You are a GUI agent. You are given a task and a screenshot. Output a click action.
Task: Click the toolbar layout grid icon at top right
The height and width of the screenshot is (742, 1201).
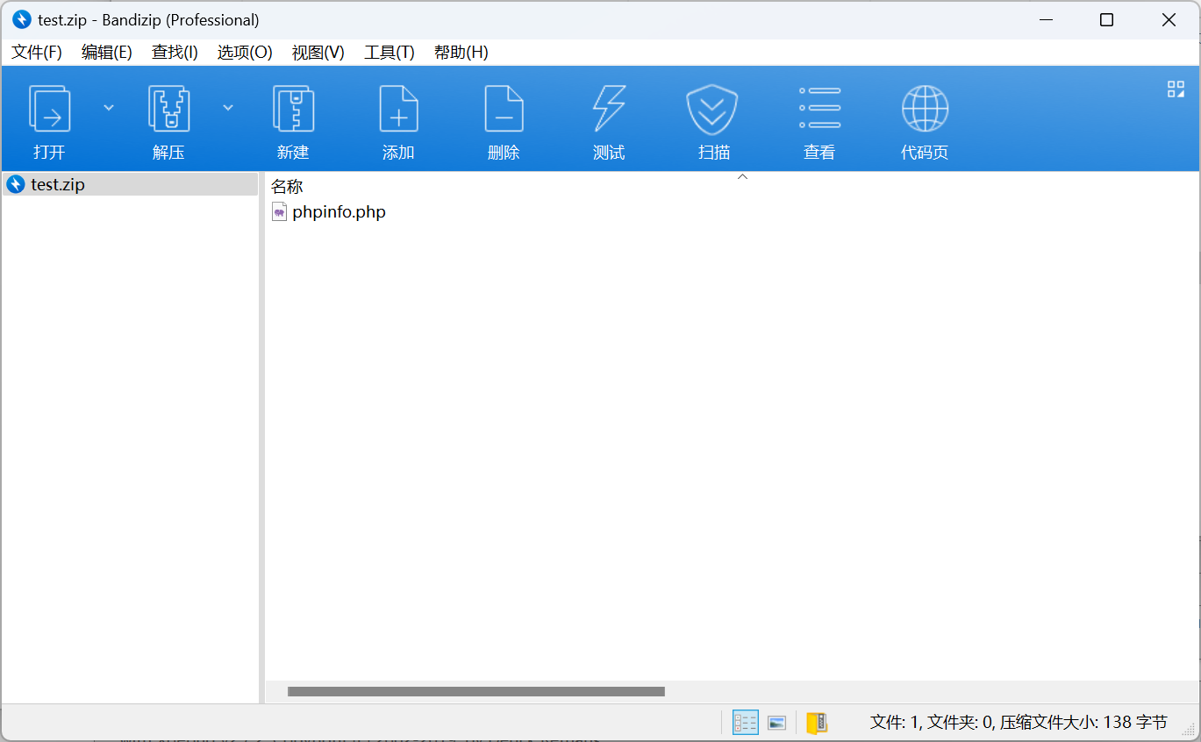pos(1176,89)
